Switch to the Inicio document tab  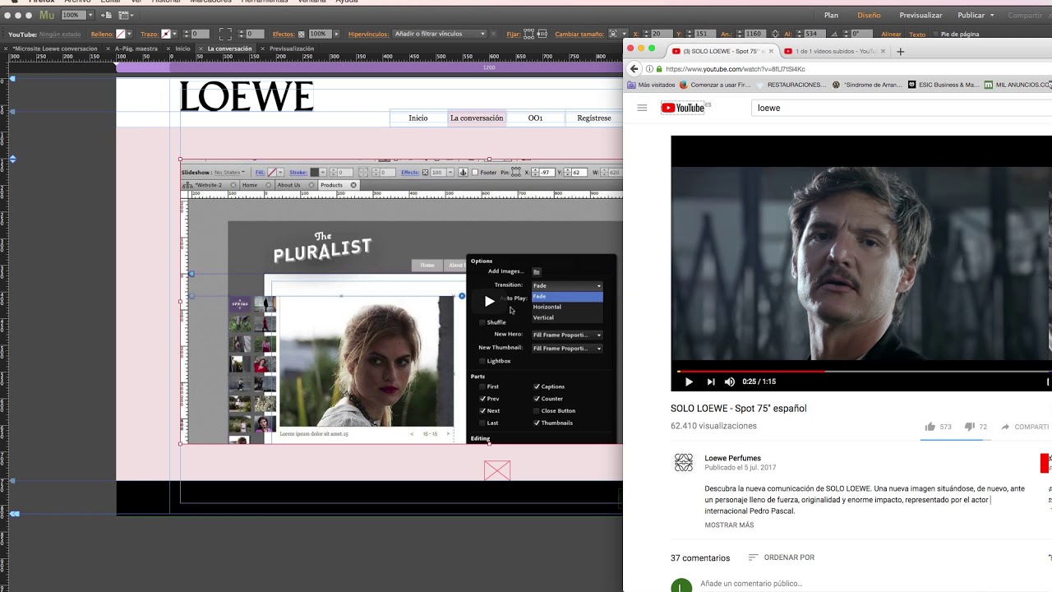click(x=182, y=49)
